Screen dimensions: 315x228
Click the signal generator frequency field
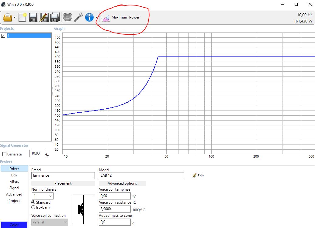pyautogui.click(x=36, y=154)
